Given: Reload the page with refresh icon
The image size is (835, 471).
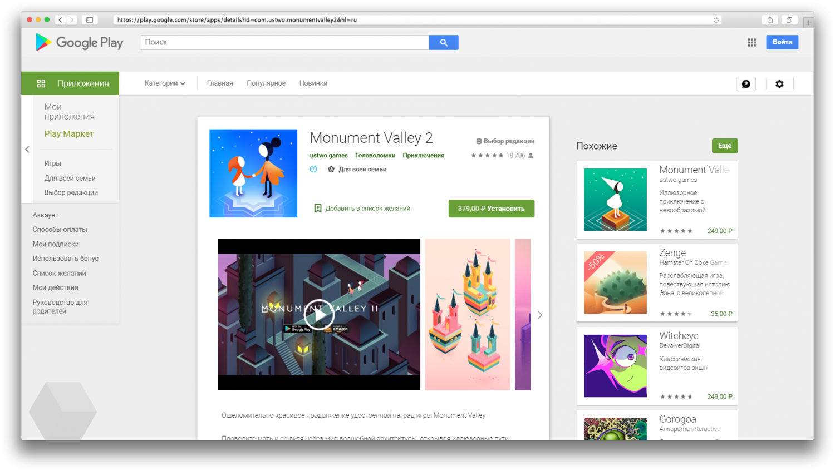Looking at the screenshot, I should pos(716,20).
